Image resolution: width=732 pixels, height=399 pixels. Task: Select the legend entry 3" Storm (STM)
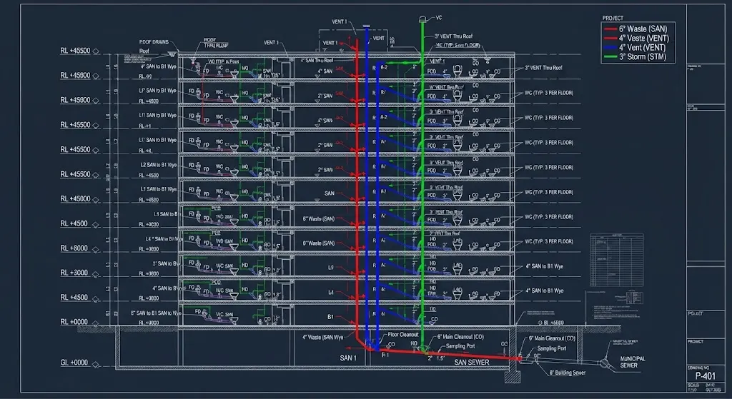[x=643, y=57]
